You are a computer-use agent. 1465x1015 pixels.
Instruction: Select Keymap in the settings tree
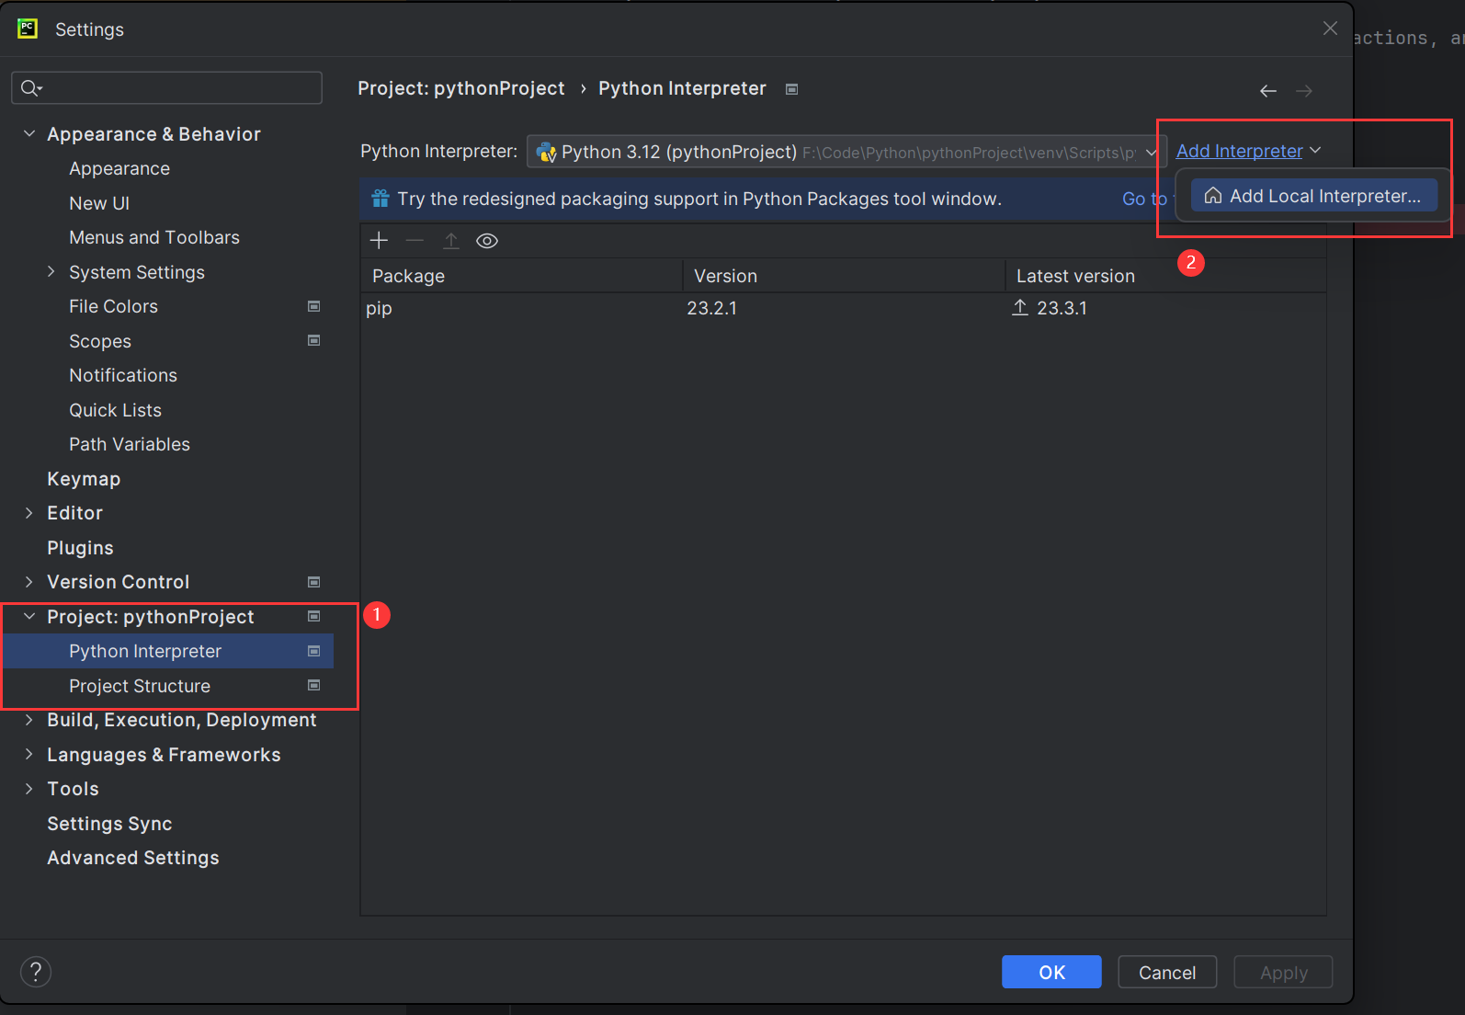[84, 479]
